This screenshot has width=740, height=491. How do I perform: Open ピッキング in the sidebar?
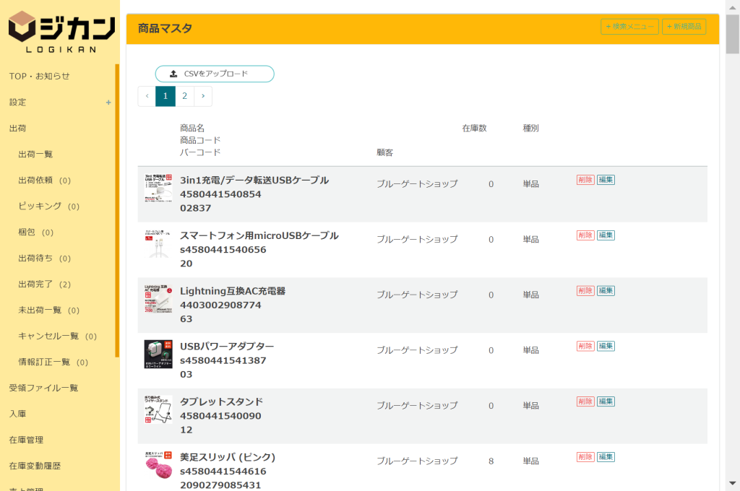pyautogui.click(x=40, y=207)
